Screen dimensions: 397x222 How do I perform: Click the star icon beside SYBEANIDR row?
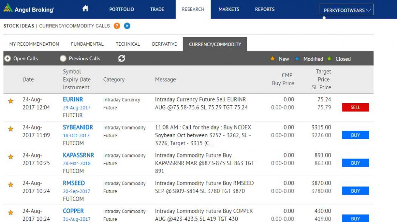click(x=11, y=129)
